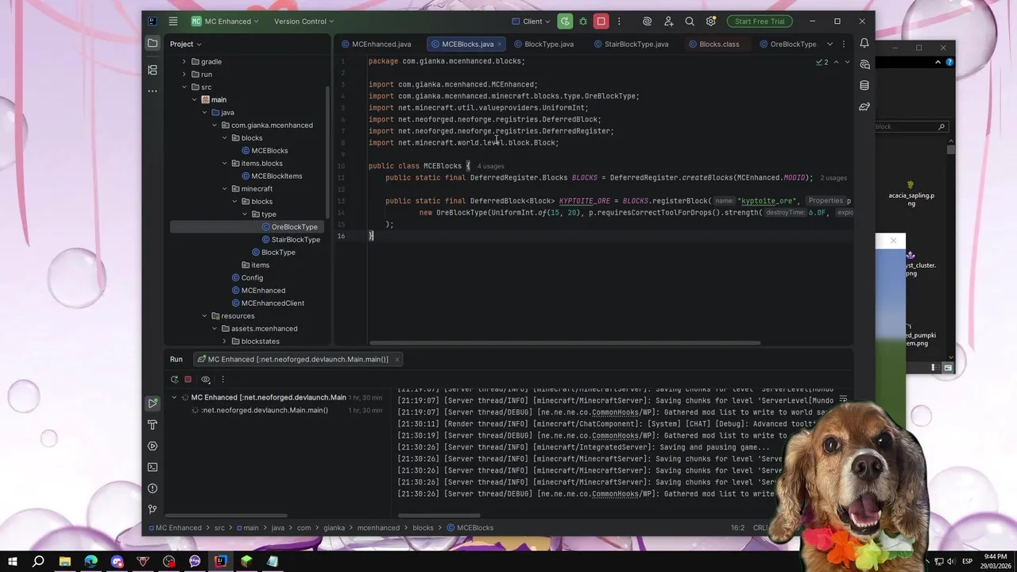Click the Run tool window title
This screenshot has width=1017, height=572.
pyautogui.click(x=176, y=359)
